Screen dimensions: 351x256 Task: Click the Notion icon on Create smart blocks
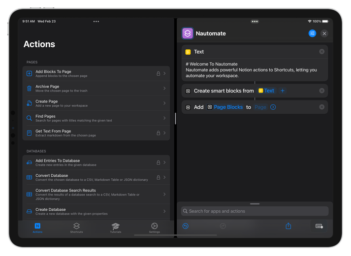click(188, 91)
